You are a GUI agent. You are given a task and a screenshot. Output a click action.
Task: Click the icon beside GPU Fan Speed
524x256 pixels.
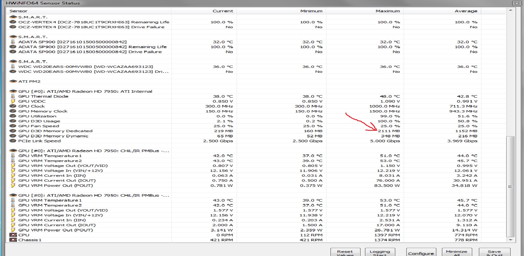point(13,126)
